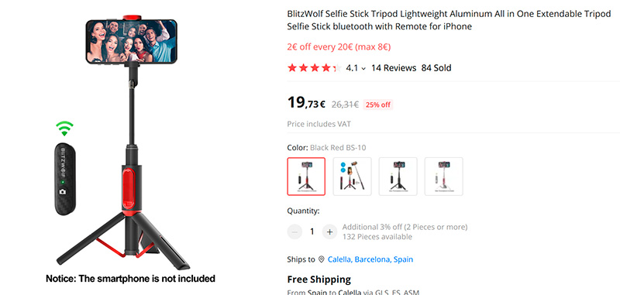Choose the fourth white-pink color variant
Viewport: 620px width, 295px height.
(443, 176)
